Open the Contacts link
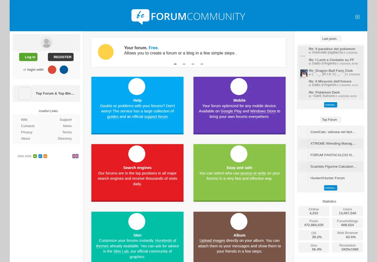This screenshot has height=262, width=377. tap(28, 126)
